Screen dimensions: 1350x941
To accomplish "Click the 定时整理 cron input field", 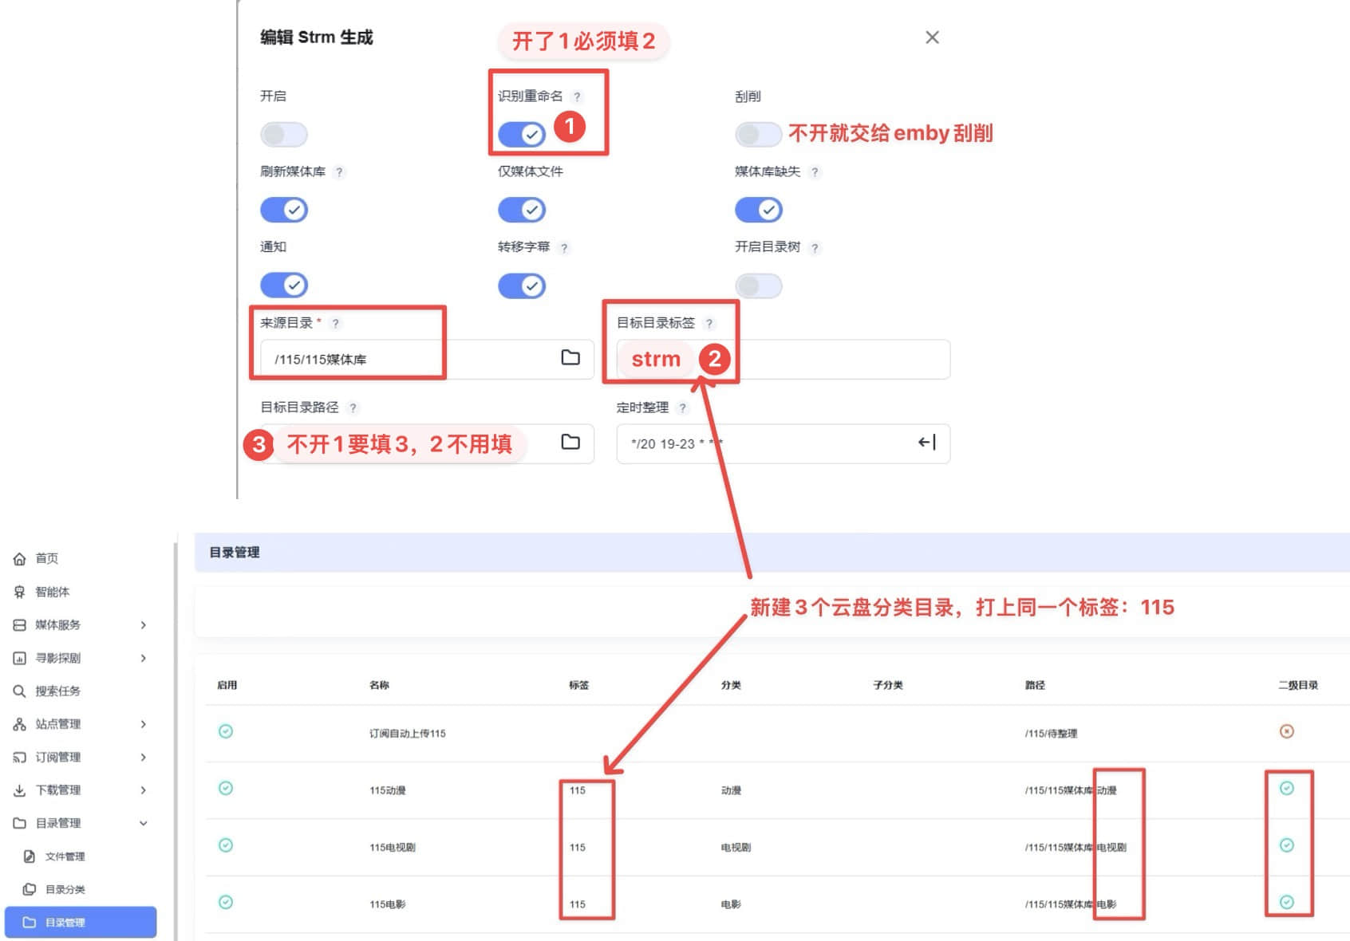I will coord(766,443).
